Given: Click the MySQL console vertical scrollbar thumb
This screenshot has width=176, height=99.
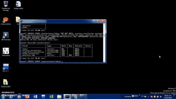Looking at the screenshot, I should tap(104, 35).
